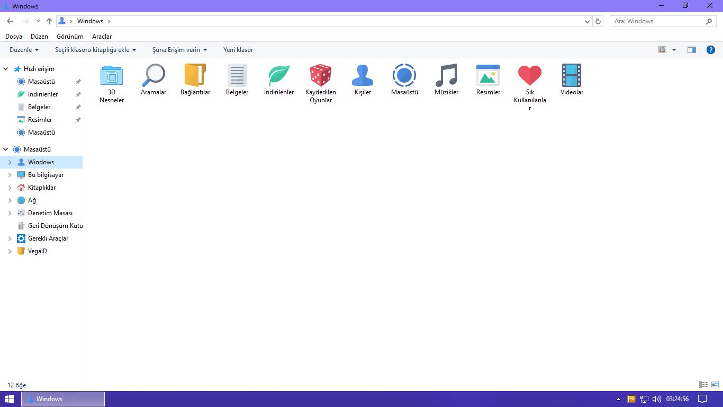Select the İndirilenler leaf icon in file area

279,75
